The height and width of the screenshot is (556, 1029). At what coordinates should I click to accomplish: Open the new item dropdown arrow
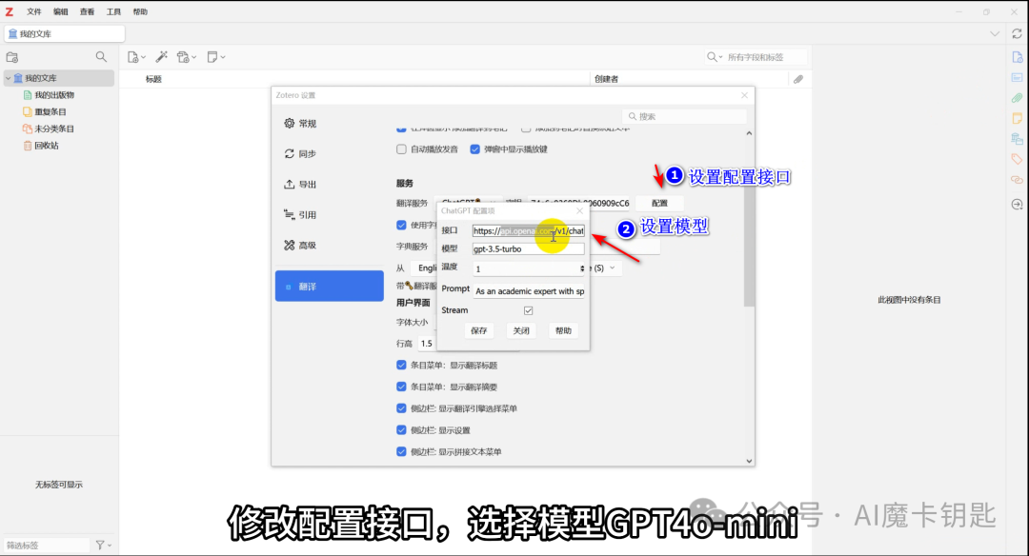click(x=143, y=58)
